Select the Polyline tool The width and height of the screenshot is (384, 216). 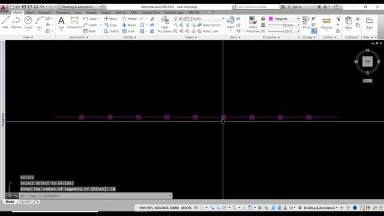[16, 23]
